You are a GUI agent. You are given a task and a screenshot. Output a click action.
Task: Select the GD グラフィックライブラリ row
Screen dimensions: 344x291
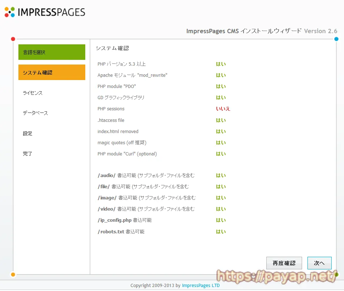click(120, 97)
